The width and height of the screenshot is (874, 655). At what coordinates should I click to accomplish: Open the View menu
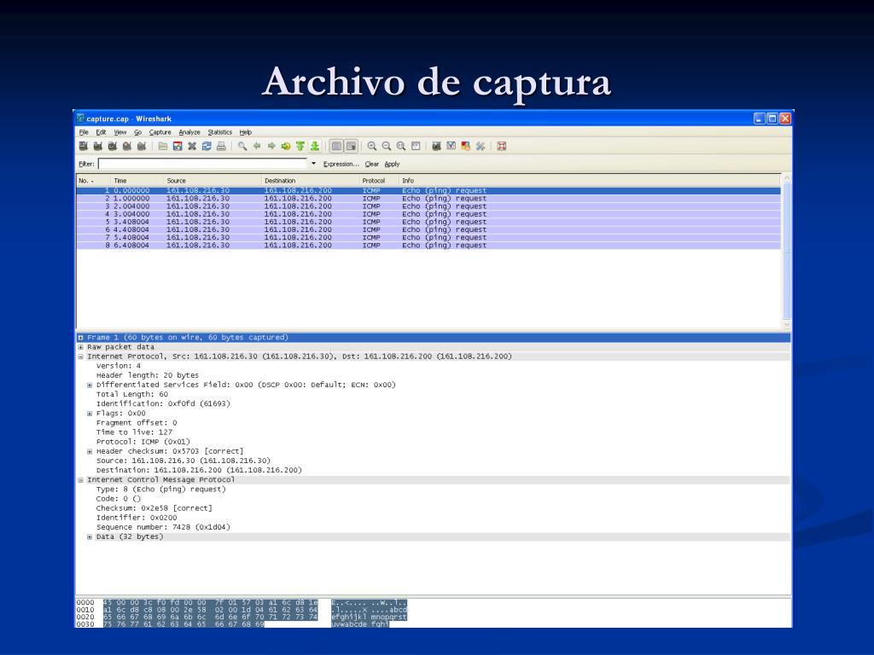(119, 132)
